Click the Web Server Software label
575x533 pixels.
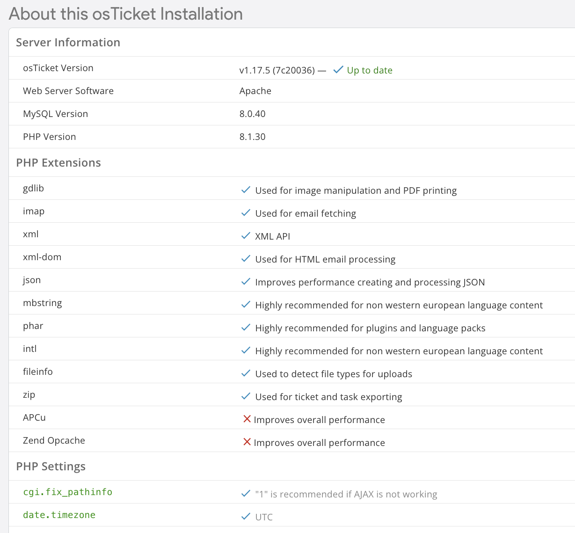click(68, 91)
